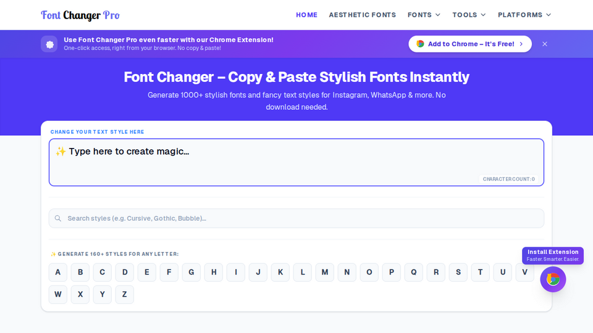
Task: Expand the TOOLS dropdown menu
Action: (469, 15)
